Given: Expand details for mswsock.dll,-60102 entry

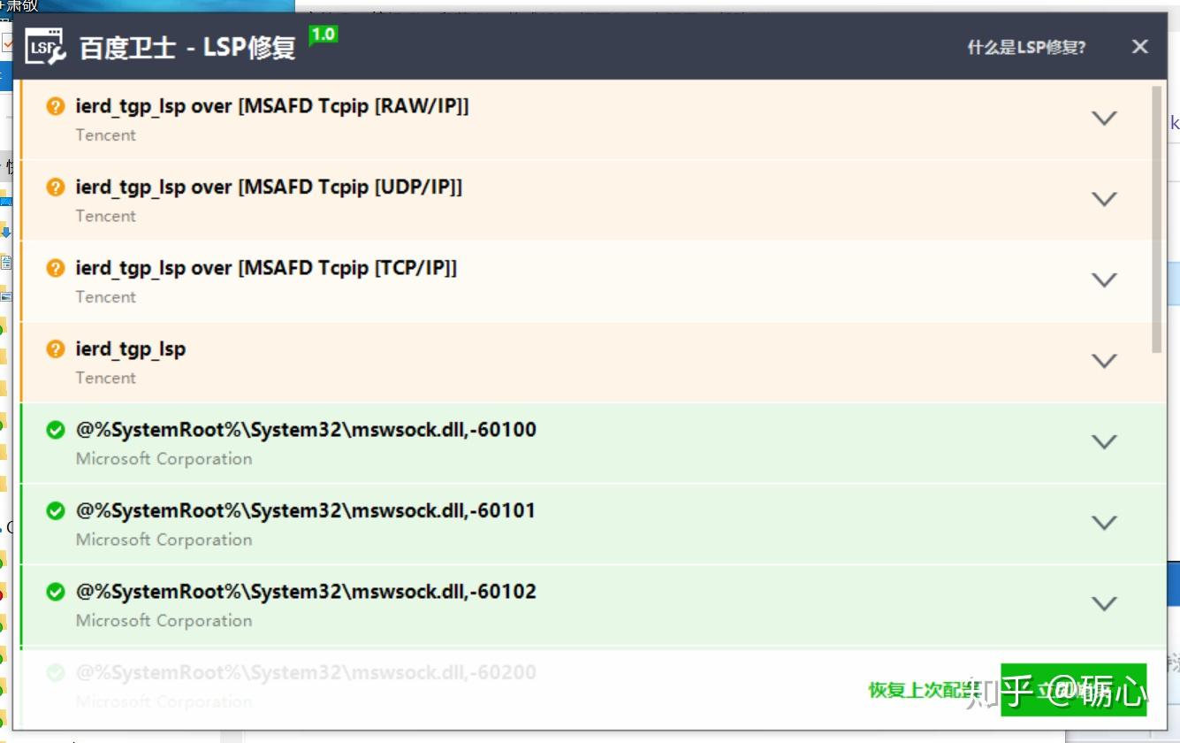Looking at the screenshot, I should tap(1105, 603).
